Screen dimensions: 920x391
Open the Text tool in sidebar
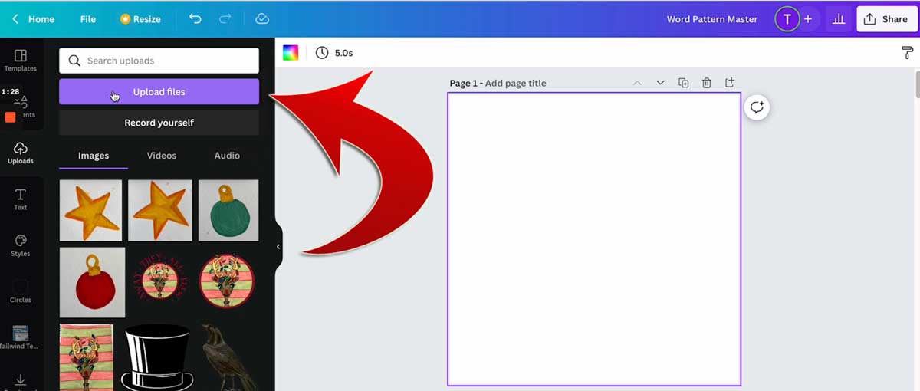pyautogui.click(x=21, y=199)
